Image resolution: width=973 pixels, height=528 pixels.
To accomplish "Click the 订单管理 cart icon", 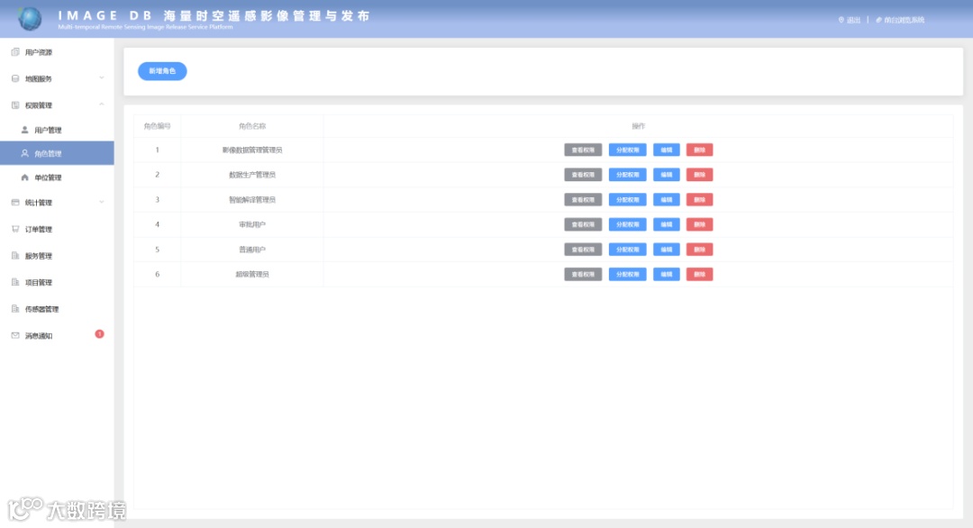I will (x=15, y=229).
